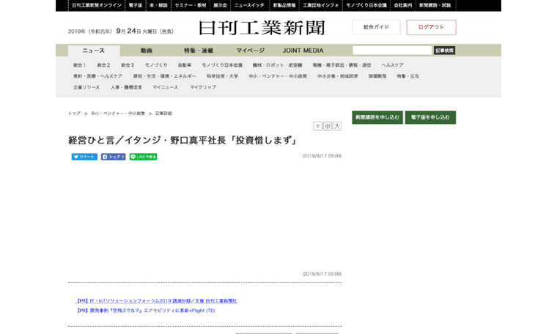Screen dimensions: 557x334
Task: Go to トップ breadcrumb link
Action: pyautogui.click(x=74, y=114)
